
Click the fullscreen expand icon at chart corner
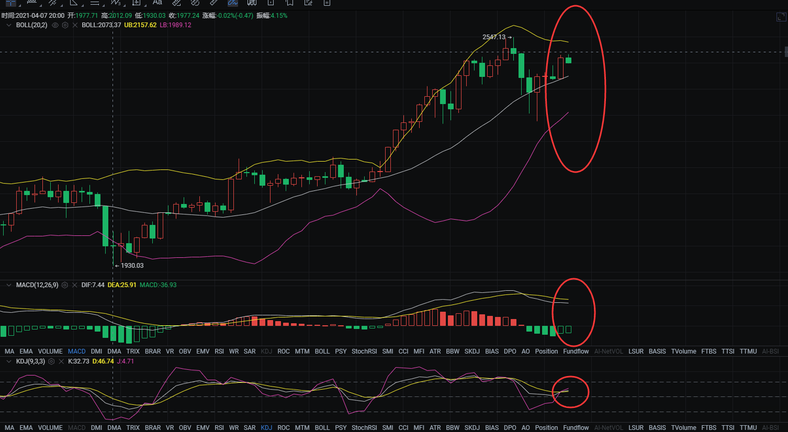781,17
